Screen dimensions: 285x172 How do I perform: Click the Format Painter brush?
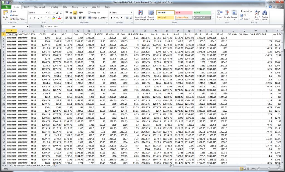(11, 19)
